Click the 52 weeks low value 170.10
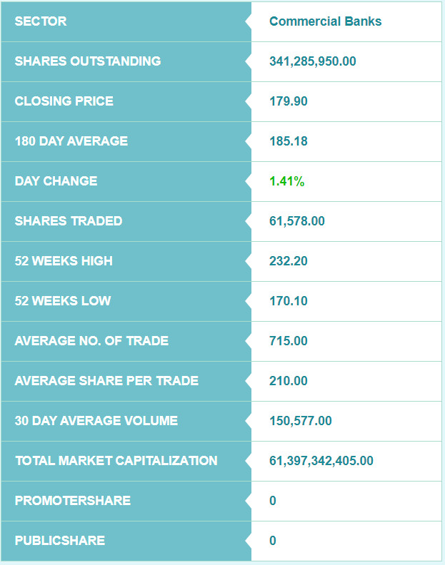Viewport: 445px width, 565px height. [x=289, y=301]
